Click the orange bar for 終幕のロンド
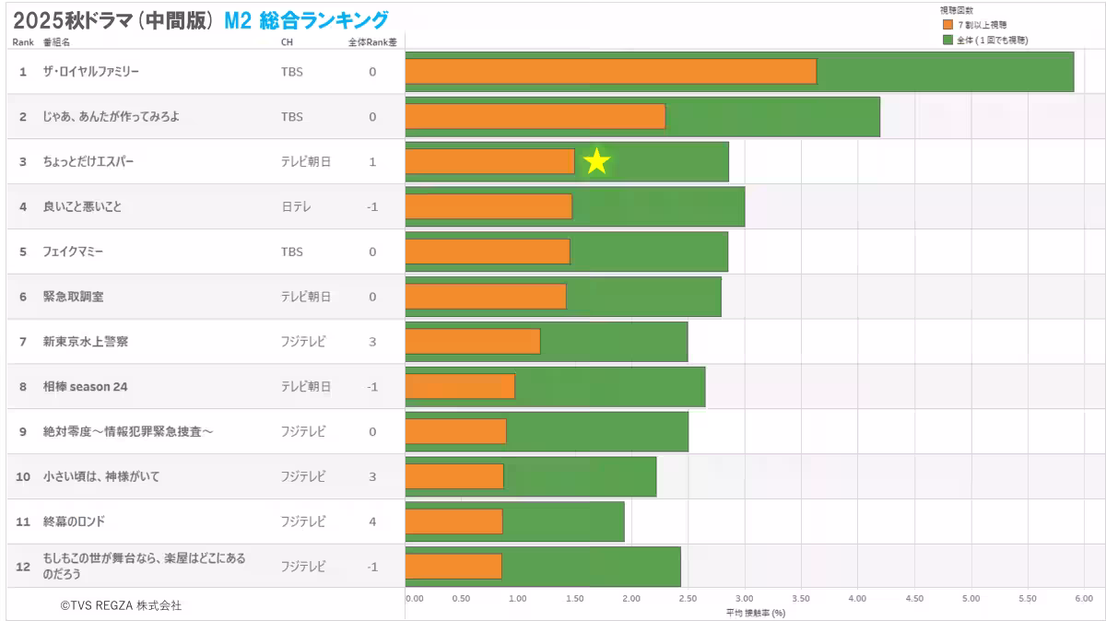This screenshot has height=621, width=1106. (452, 521)
